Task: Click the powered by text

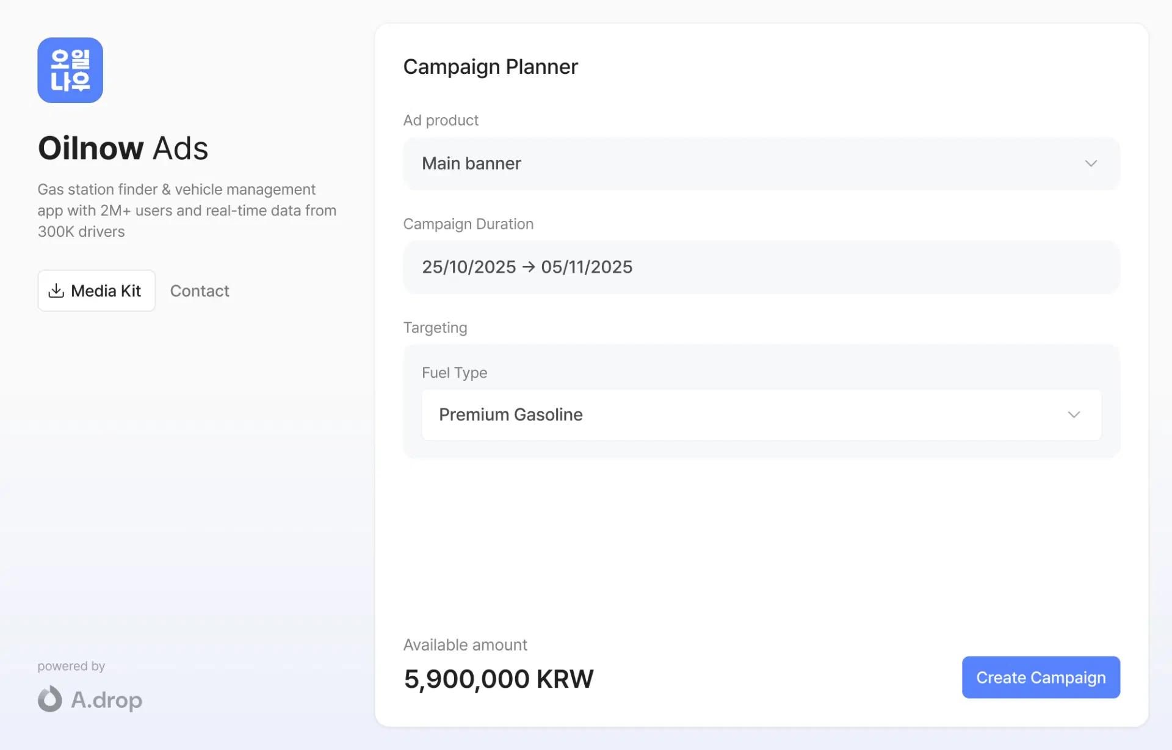Action: click(x=71, y=666)
